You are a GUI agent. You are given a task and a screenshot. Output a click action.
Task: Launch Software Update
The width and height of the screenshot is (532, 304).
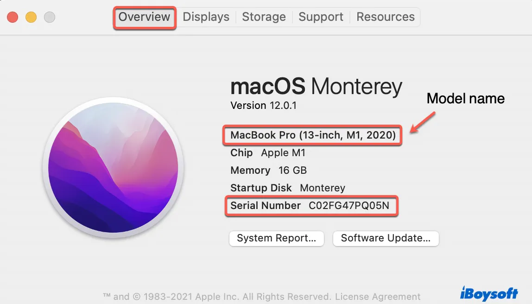(386, 239)
